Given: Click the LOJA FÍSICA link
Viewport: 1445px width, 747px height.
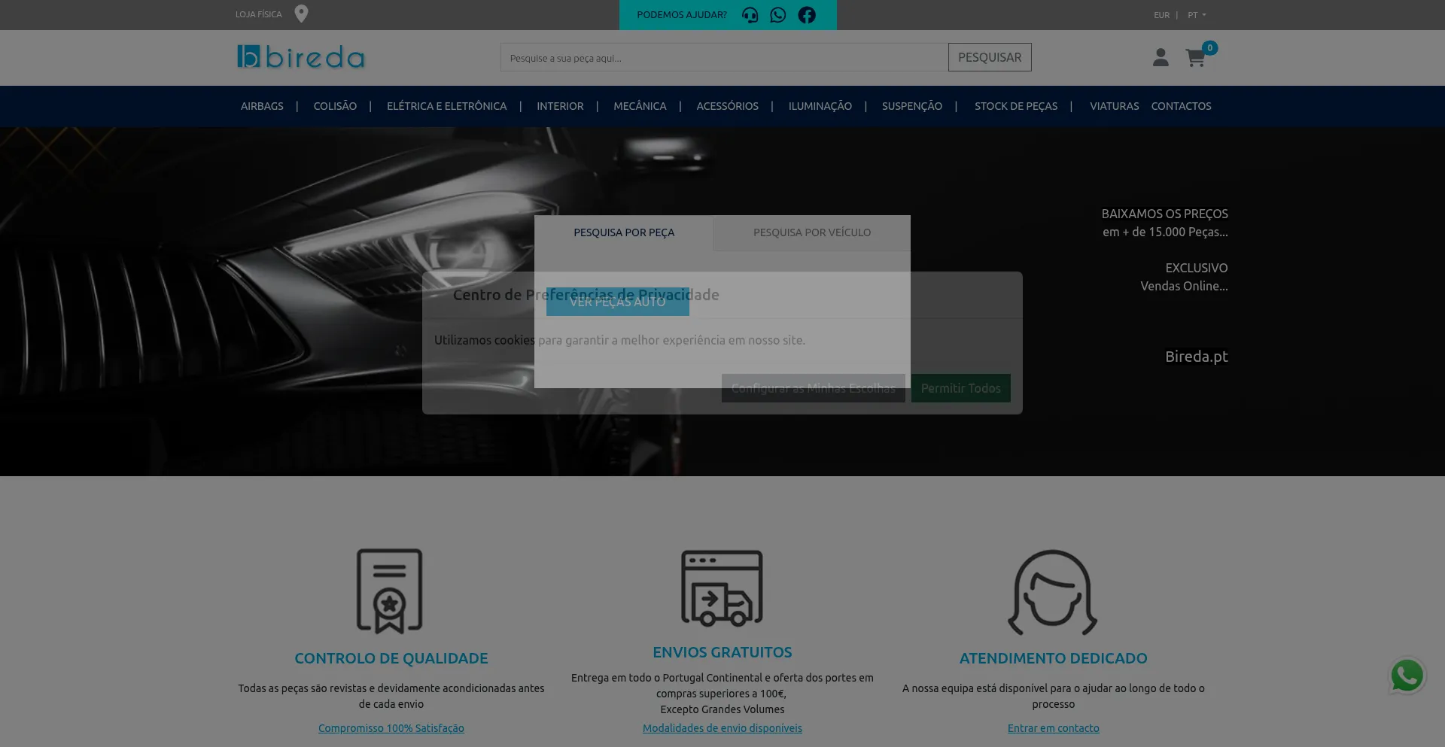Looking at the screenshot, I should click(259, 14).
